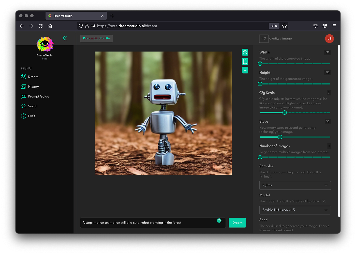Open the browser hamburger menu
This screenshot has height=254, width=356.
click(x=334, y=26)
